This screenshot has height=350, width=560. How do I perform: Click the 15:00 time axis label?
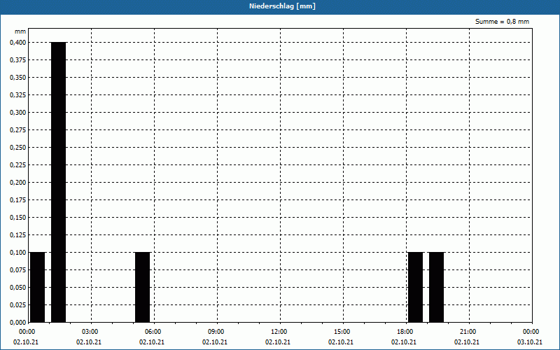tap(342, 332)
